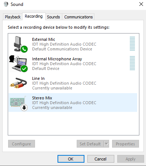Switch to the Playback tab
The width and height of the screenshot is (146, 166).
(x=13, y=17)
